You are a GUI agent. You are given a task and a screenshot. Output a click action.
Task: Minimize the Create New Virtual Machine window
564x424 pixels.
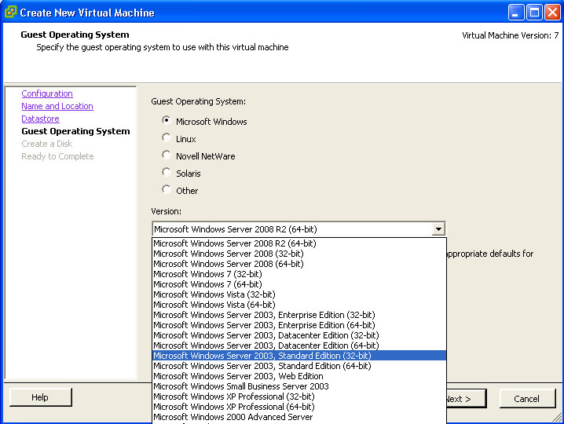(x=516, y=13)
